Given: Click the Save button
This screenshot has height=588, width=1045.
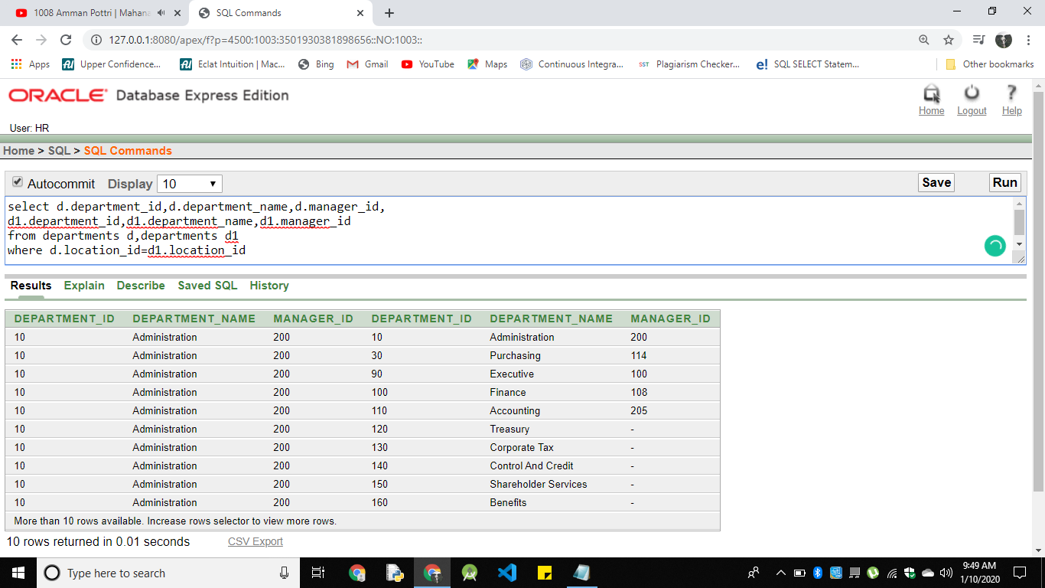Looking at the screenshot, I should [x=936, y=182].
